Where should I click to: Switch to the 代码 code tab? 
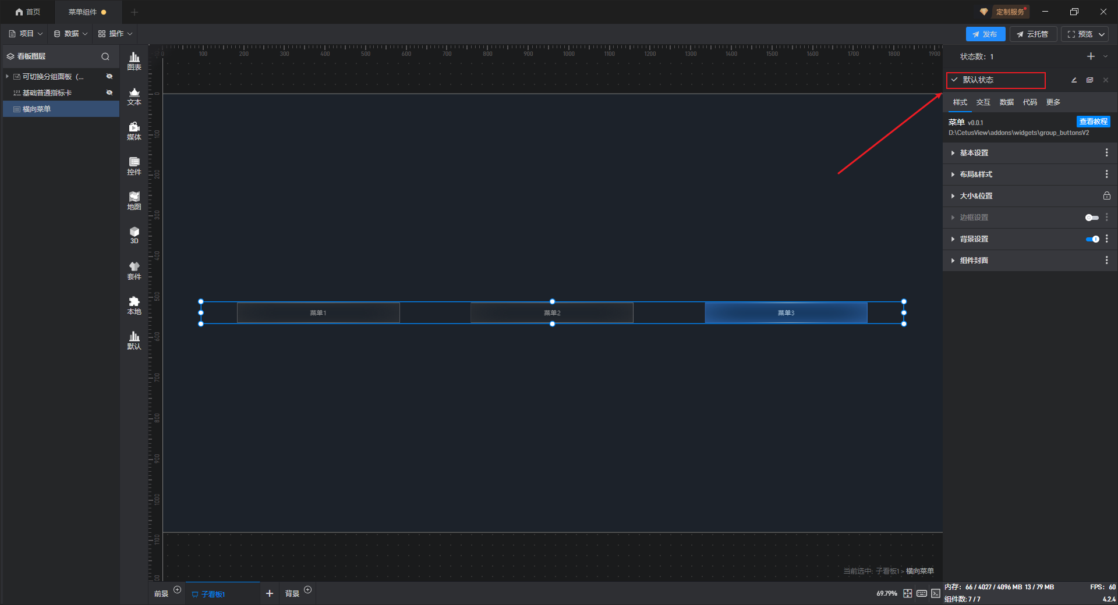[1030, 102]
